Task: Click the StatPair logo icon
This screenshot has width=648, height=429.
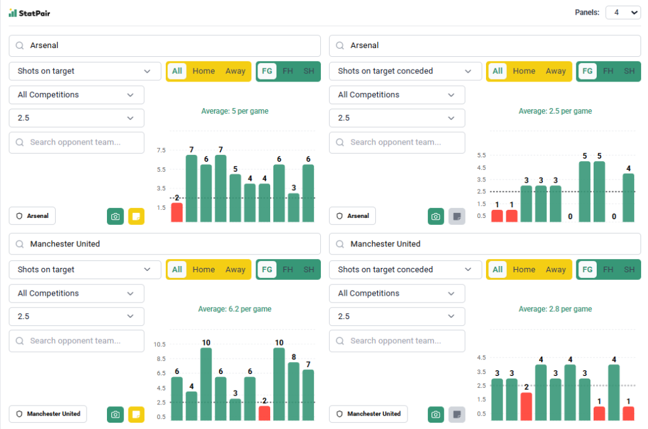Action: coord(13,13)
